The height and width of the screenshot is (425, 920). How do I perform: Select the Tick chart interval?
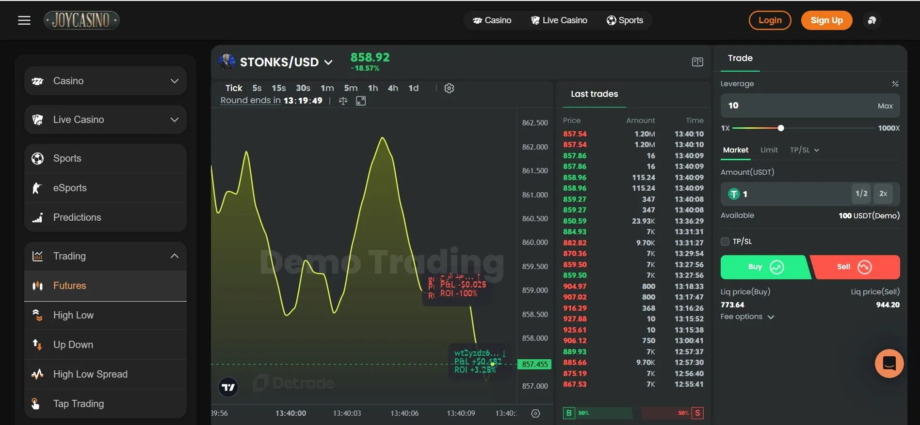(x=234, y=88)
